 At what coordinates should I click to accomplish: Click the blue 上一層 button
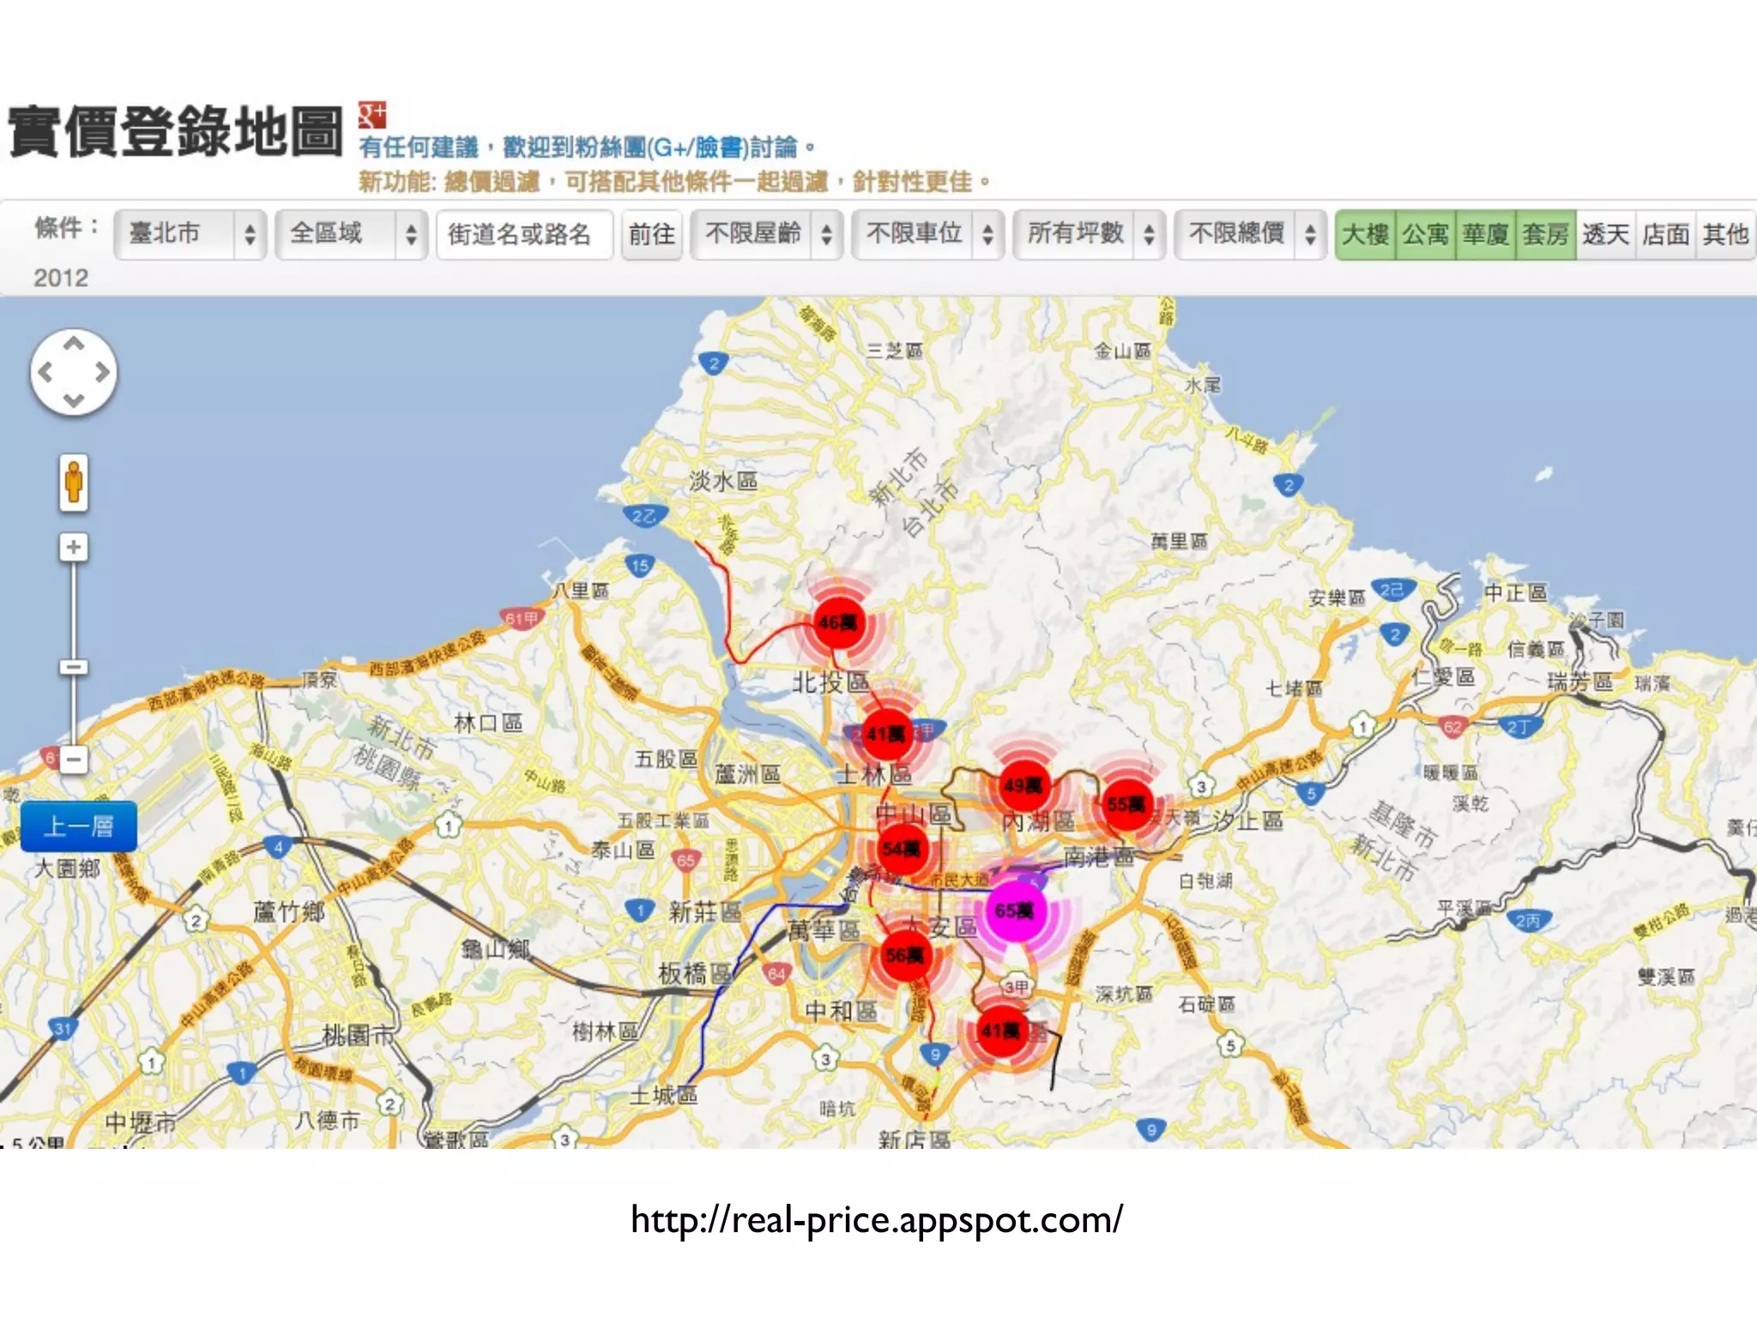click(x=79, y=827)
